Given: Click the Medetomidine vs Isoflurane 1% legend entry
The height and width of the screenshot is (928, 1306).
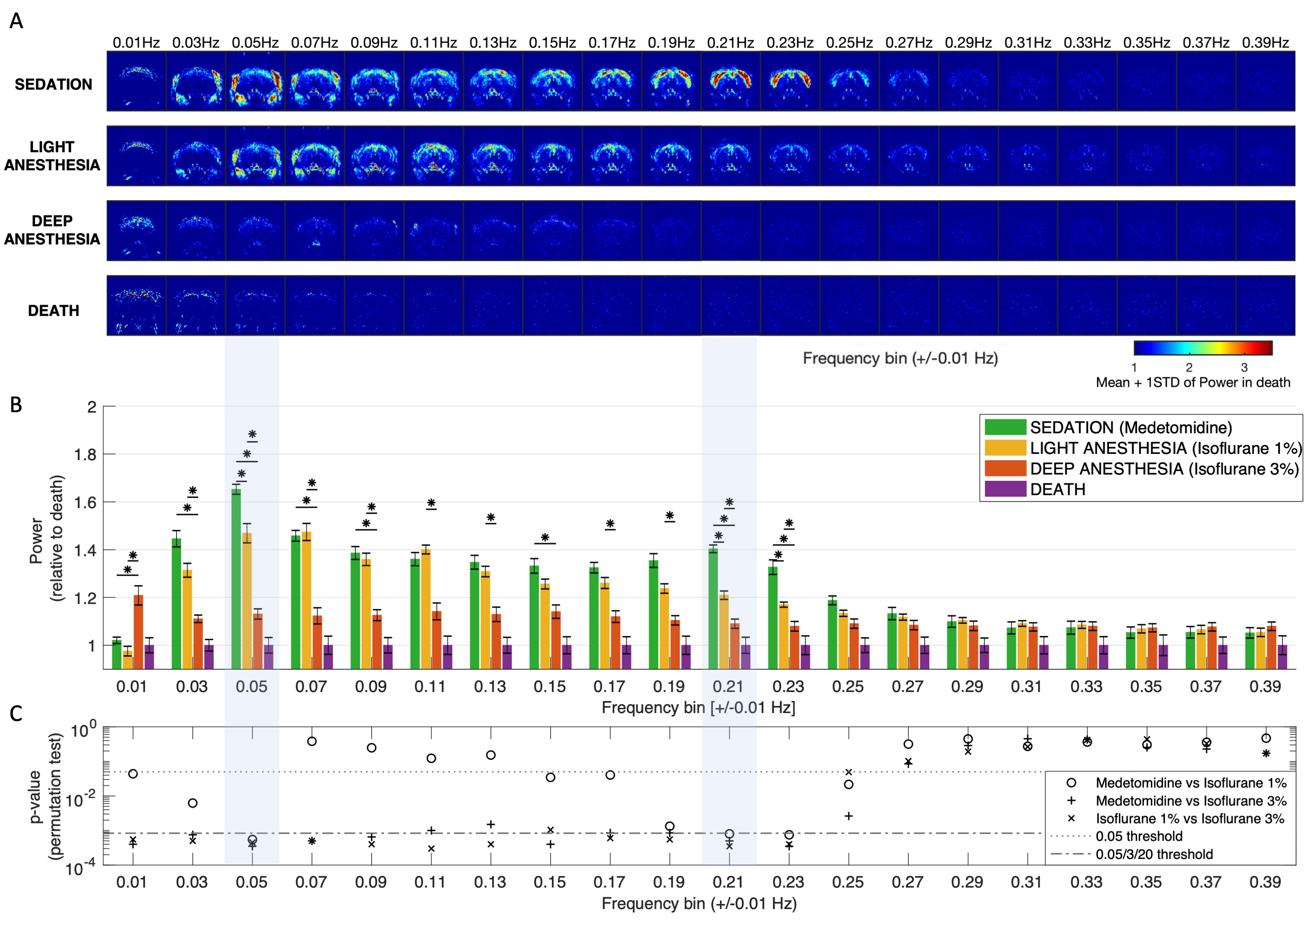Looking at the screenshot, I should coord(1191,783).
